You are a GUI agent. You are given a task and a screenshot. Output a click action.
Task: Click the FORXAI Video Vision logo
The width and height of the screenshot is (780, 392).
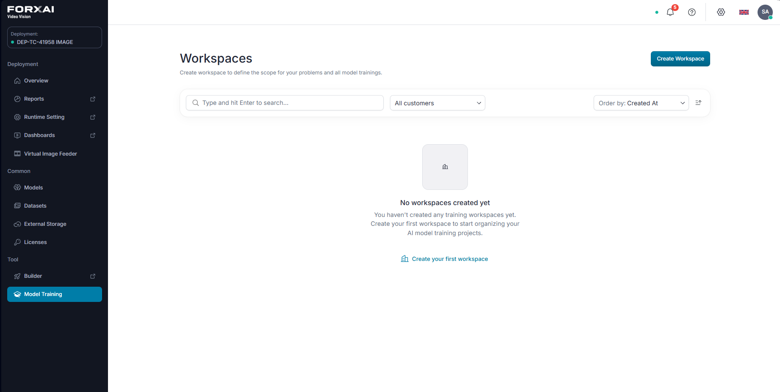[x=30, y=12]
